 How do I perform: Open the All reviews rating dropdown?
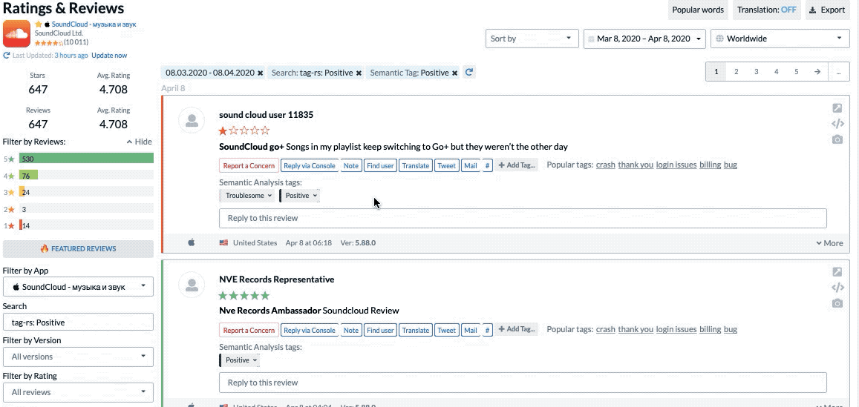click(78, 392)
